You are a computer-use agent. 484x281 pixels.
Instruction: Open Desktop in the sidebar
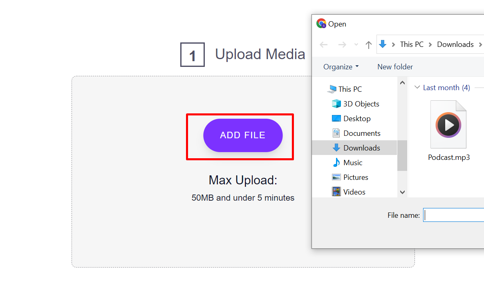(x=357, y=119)
